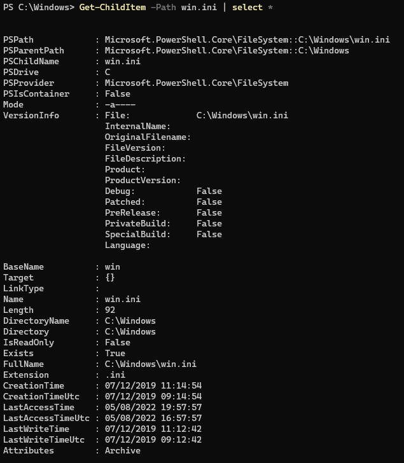Screen dimensions: 404x463
Task: Click the DirectoryName C:\Windows value
Action: click(x=130, y=321)
